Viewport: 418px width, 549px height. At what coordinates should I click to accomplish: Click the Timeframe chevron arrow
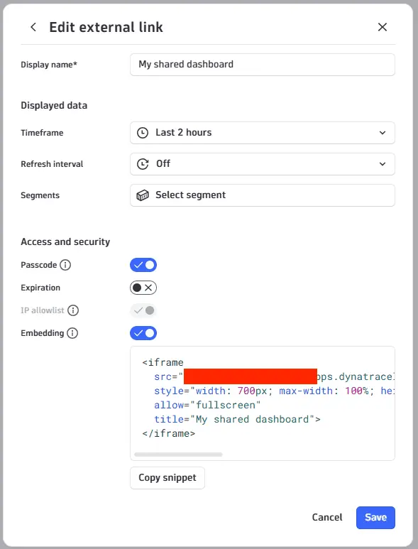point(383,133)
